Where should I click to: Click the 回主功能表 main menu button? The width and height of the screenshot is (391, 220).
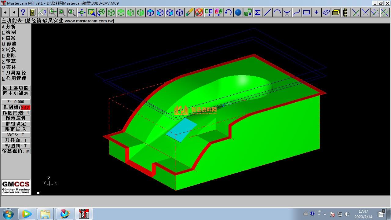(16, 94)
